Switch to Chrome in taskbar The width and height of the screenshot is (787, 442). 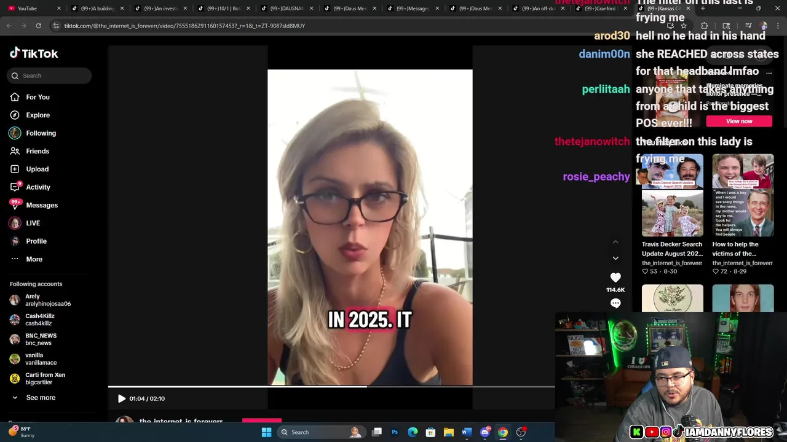pyautogui.click(x=503, y=432)
